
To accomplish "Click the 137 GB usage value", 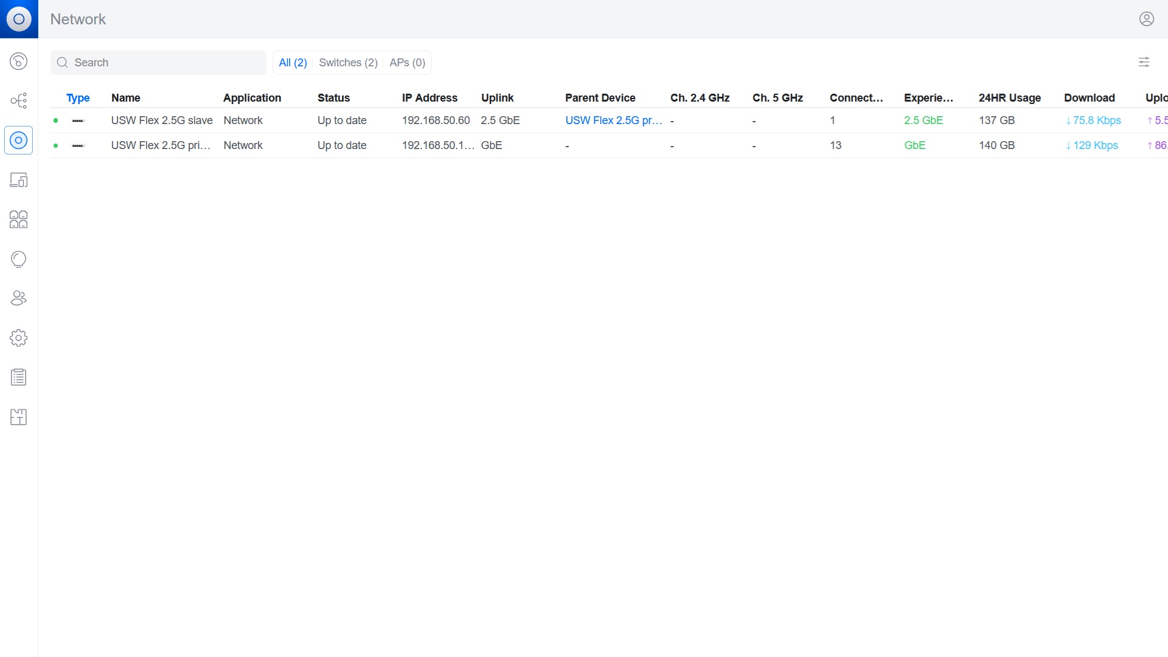I will pyautogui.click(x=996, y=120).
